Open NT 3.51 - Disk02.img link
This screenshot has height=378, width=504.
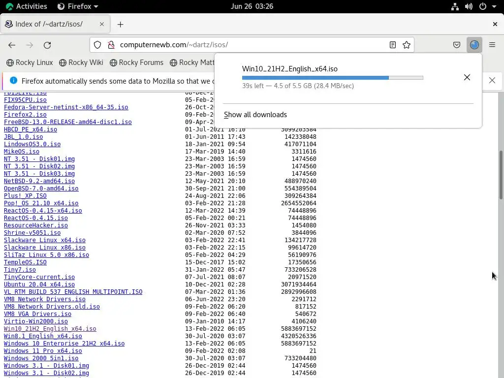pos(39,166)
